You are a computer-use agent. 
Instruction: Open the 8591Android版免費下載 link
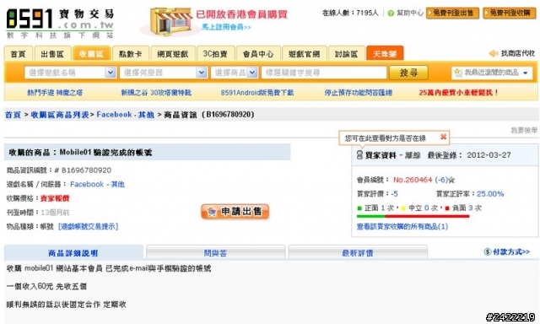(x=257, y=93)
